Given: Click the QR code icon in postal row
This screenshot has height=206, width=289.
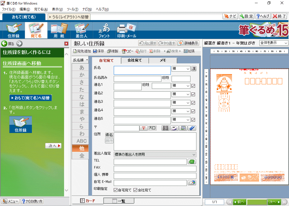Looking at the screenshot, I should click(165, 128).
